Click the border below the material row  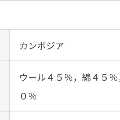click(60, 111)
